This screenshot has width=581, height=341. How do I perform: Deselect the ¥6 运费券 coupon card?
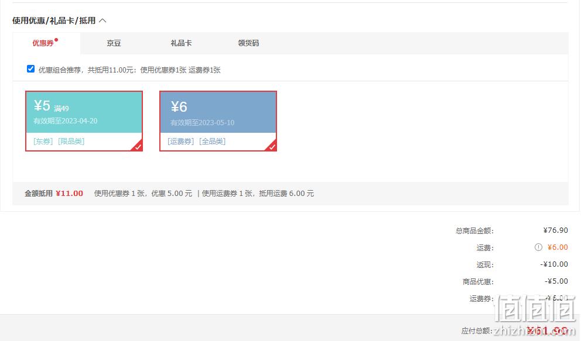pyautogui.click(x=218, y=121)
